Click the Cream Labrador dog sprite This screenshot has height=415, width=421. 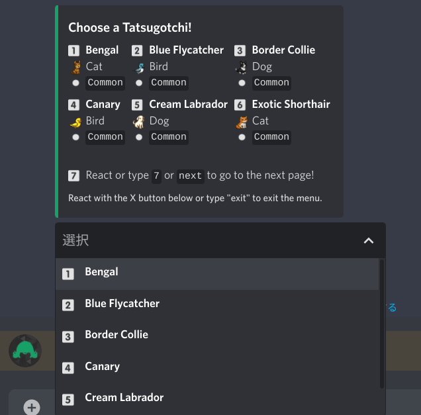[139, 122]
